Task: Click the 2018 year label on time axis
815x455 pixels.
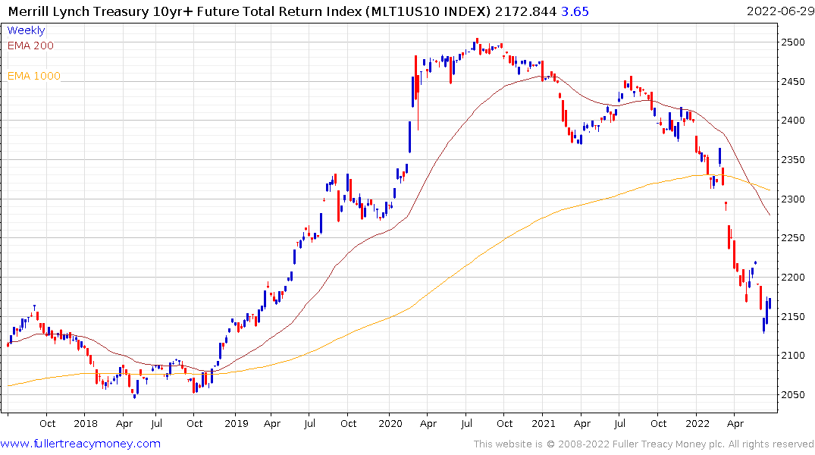Action: (86, 423)
